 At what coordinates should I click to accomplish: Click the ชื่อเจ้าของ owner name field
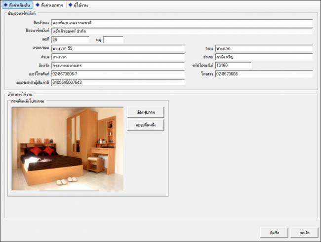pyautogui.click(x=182, y=23)
